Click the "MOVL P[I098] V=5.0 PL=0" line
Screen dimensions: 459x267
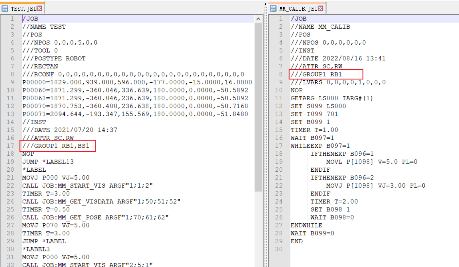click(x=372, y=162)
